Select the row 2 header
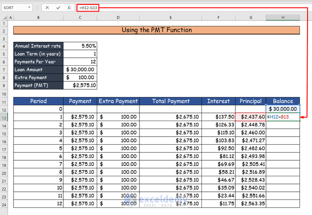 [x=4, y=30]
